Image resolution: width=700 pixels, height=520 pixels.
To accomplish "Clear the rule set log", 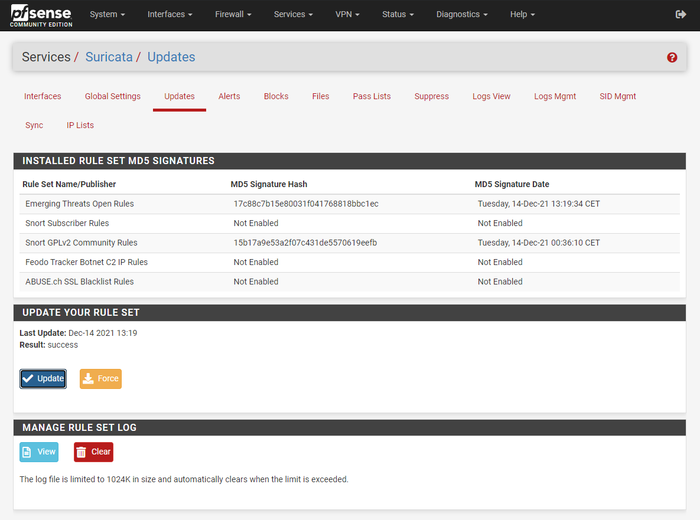I will tap(93, 452).
